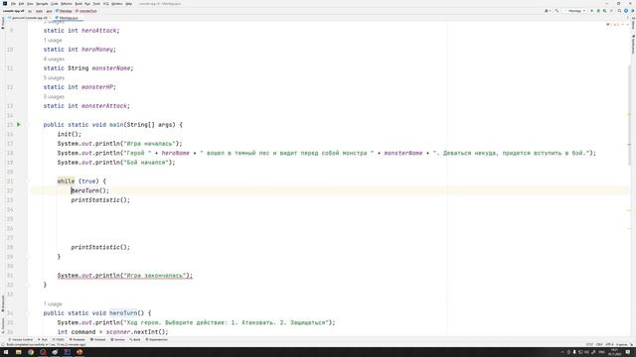Open the Edit menu
636x357 pixels.
point(22,4)
